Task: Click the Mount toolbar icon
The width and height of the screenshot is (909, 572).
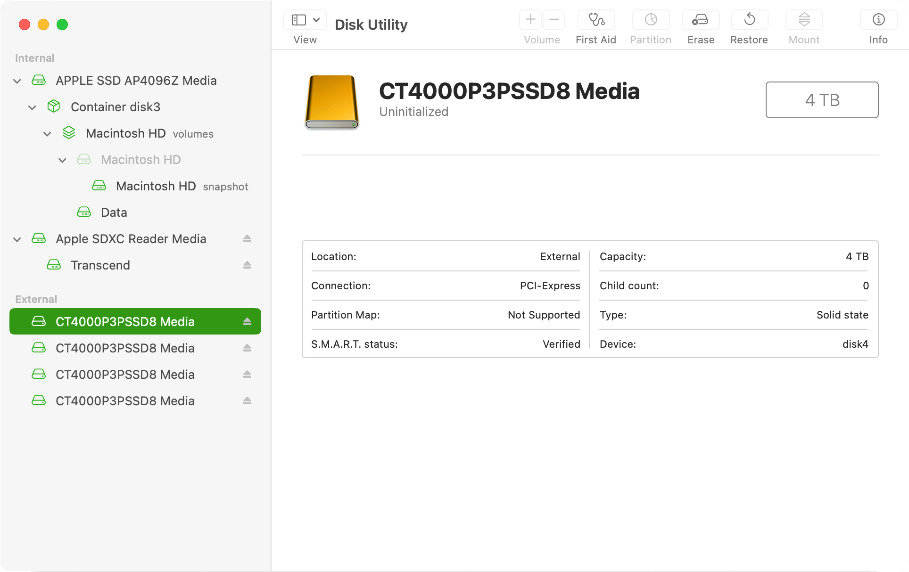Action: 804,19
